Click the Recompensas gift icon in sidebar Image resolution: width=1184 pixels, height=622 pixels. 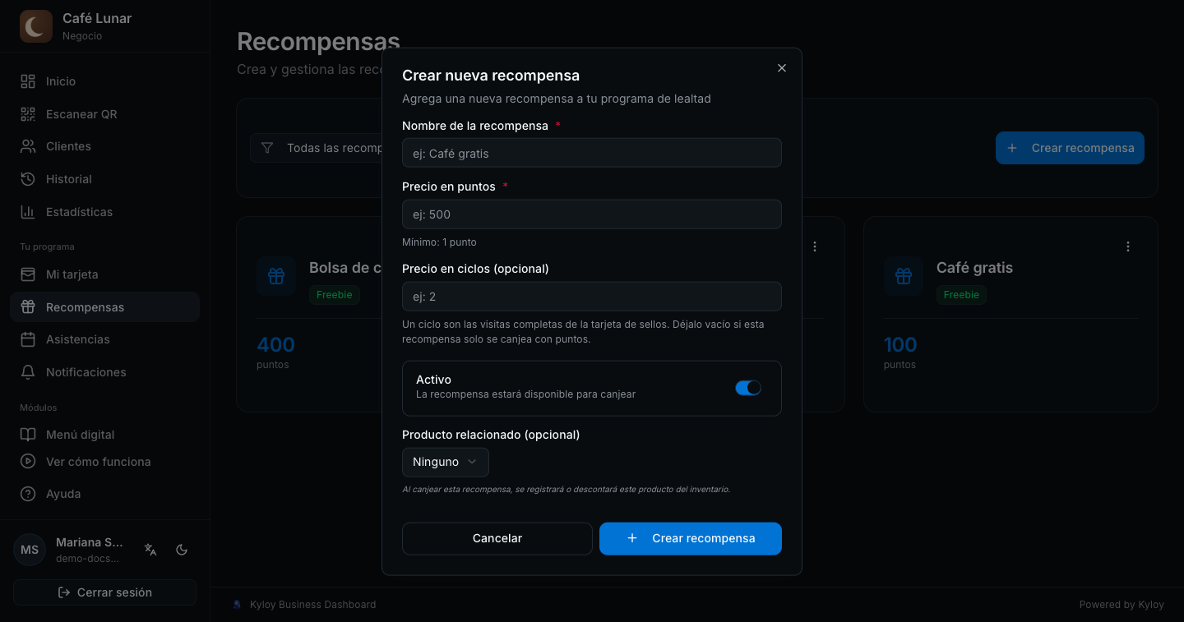click(28, 307)
